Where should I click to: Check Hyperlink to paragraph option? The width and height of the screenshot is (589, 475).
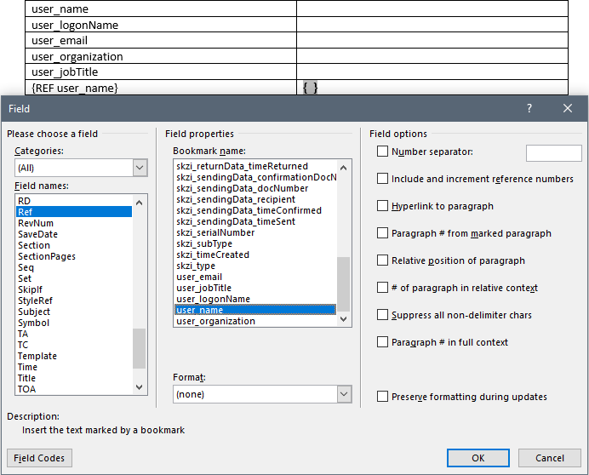tap(383, 206)
